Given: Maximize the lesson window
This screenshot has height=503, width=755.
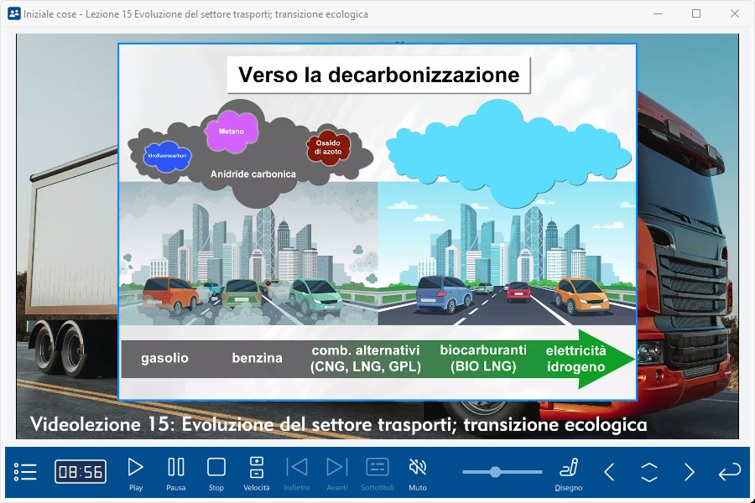Looking at the screenshot, I should (x=696, y=13).
